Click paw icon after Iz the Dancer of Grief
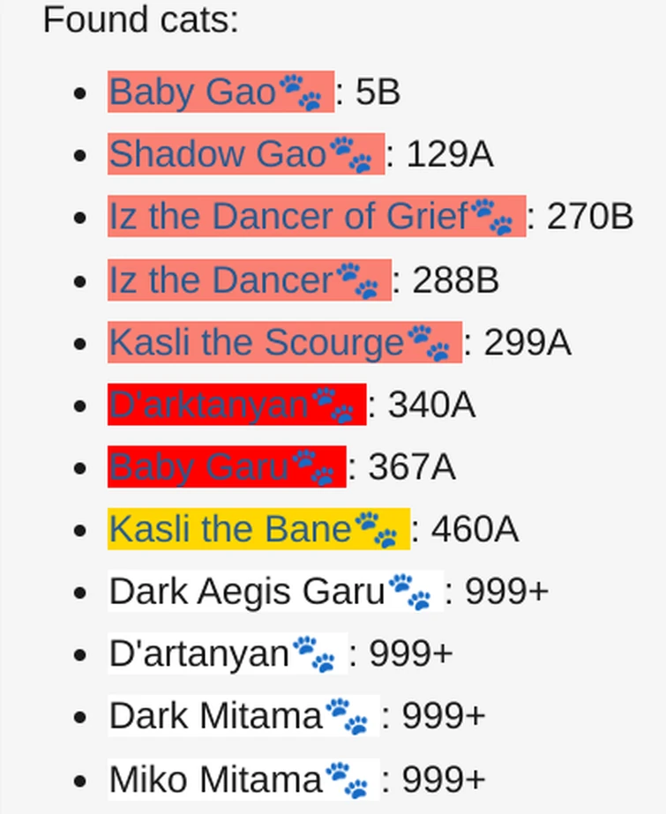 pyautogui.click(x=491, y=217)
